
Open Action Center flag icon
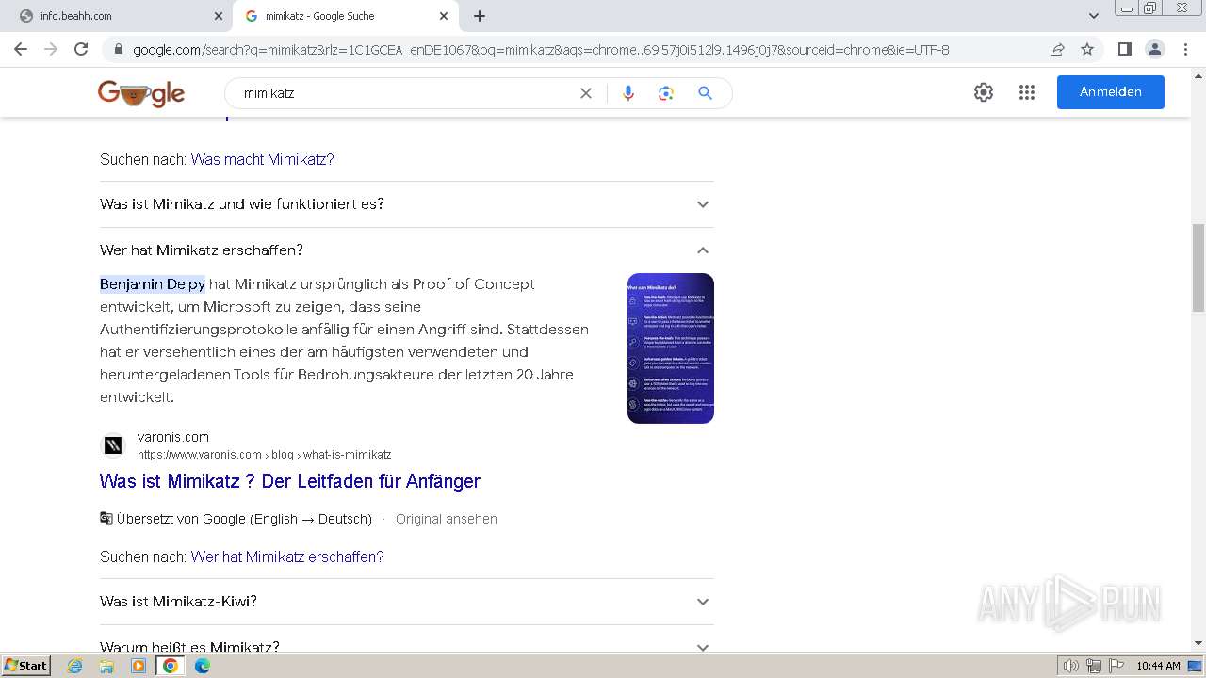[1116, 666]
